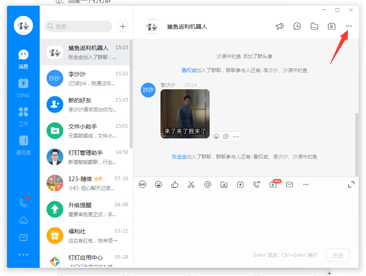Mention someone with the @ icon
This screenshot has height=276, width=366.
[x=208, y=184]
